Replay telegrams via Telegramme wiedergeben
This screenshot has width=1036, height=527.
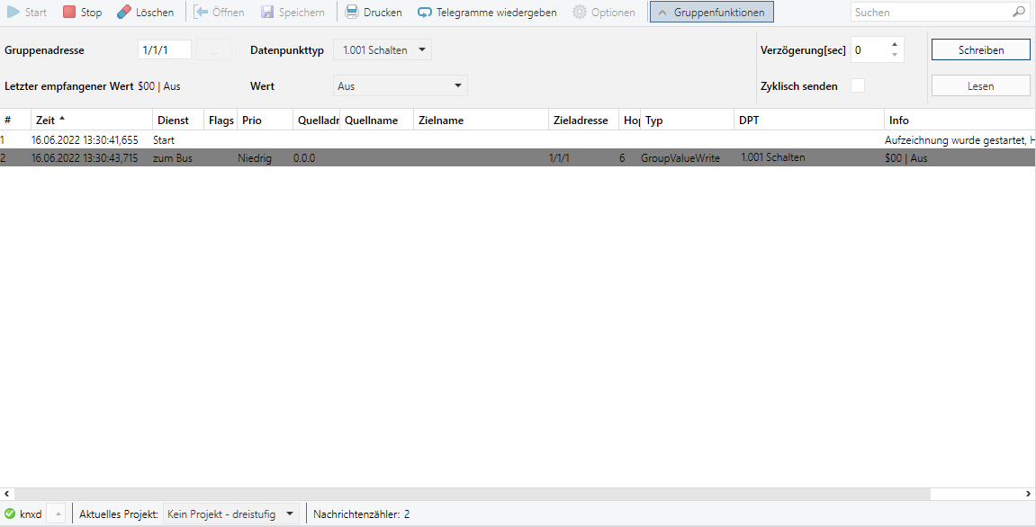click(486, 12)
